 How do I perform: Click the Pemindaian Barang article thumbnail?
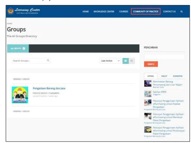pos(148,83)
